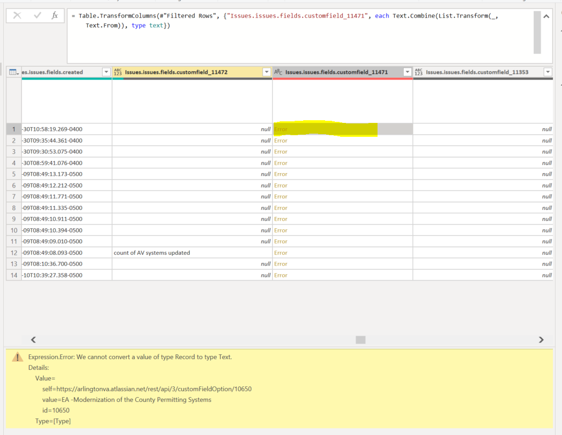Open the table menu icon in grid corner
The width and height of the screenshot is (562, 435).
(13, 72)
